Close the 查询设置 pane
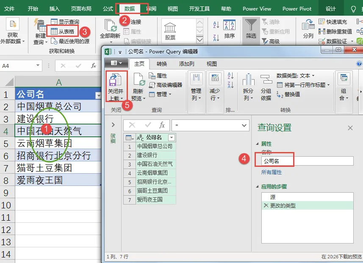Viewport: 363px width, 263px height. 350,128
